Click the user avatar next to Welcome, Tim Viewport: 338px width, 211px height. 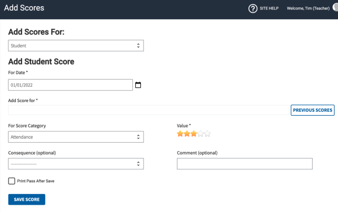[x=335, y=7]
